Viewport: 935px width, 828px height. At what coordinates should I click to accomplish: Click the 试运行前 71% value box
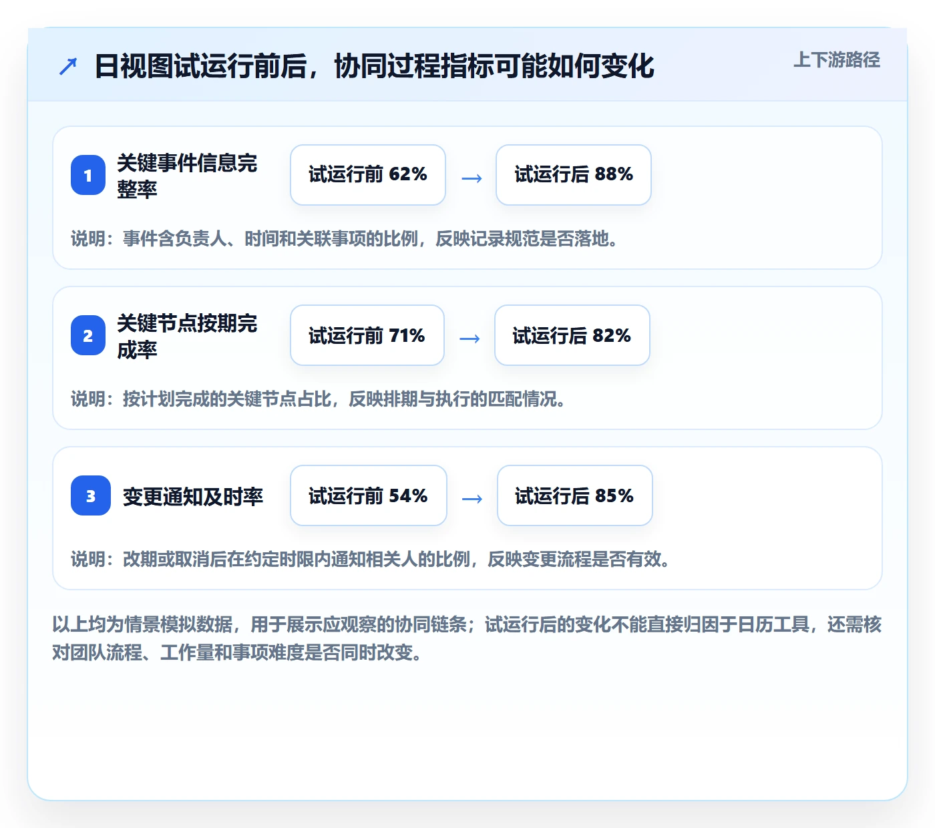pos(367,335)
